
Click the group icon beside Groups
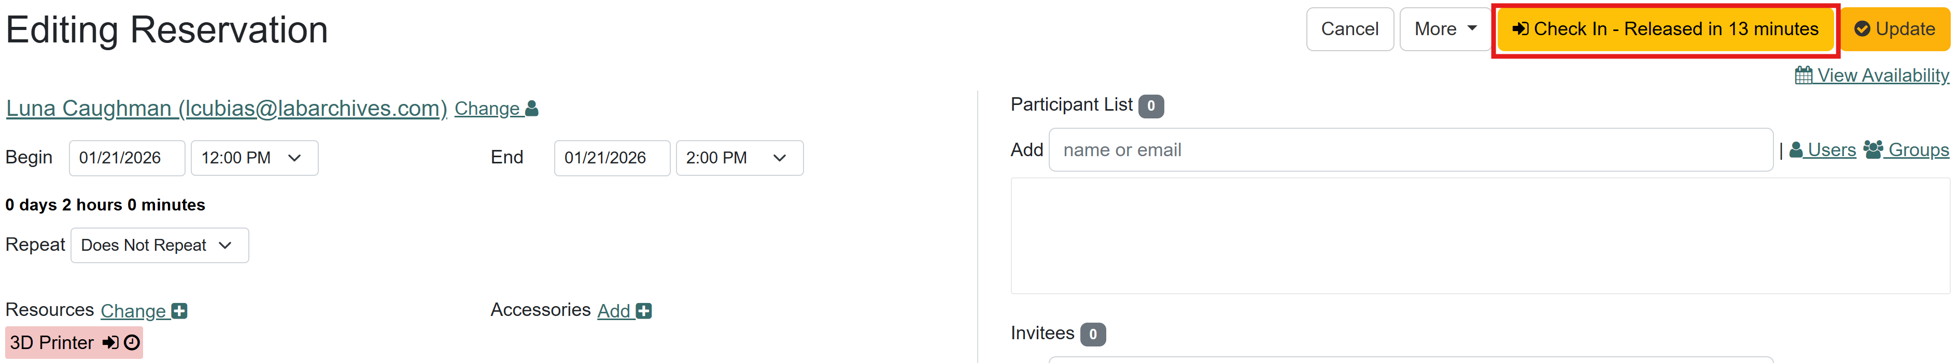(x=1873, y=149)
